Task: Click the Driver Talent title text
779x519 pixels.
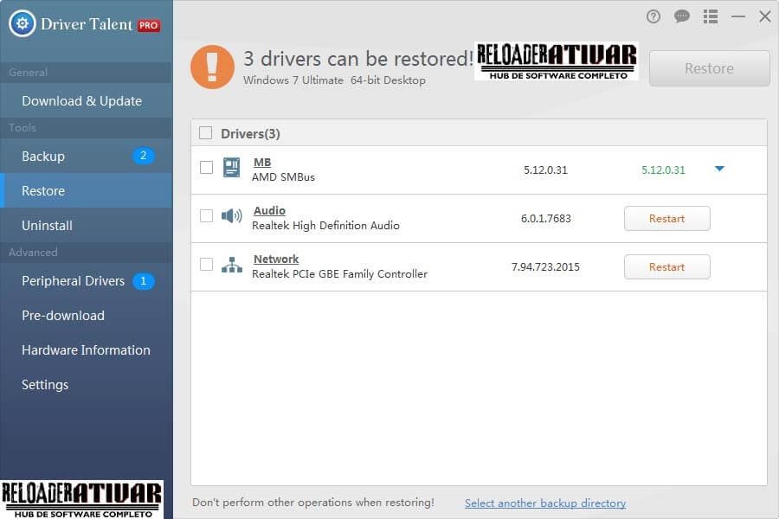Action: pos(87,24)
